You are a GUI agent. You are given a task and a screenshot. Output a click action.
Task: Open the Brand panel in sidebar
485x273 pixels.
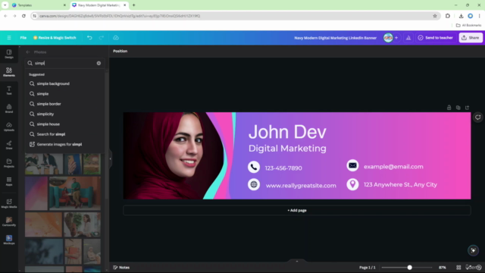point(9,108)
